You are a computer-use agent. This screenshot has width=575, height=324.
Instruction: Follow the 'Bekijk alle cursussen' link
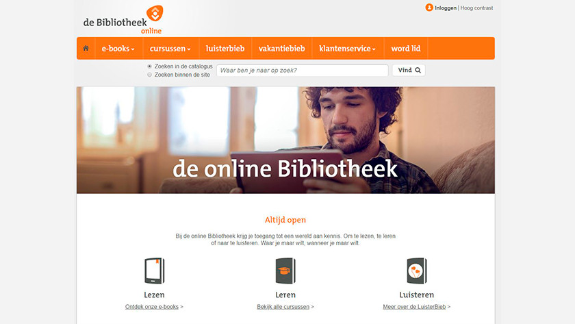(x=283, y=307)
